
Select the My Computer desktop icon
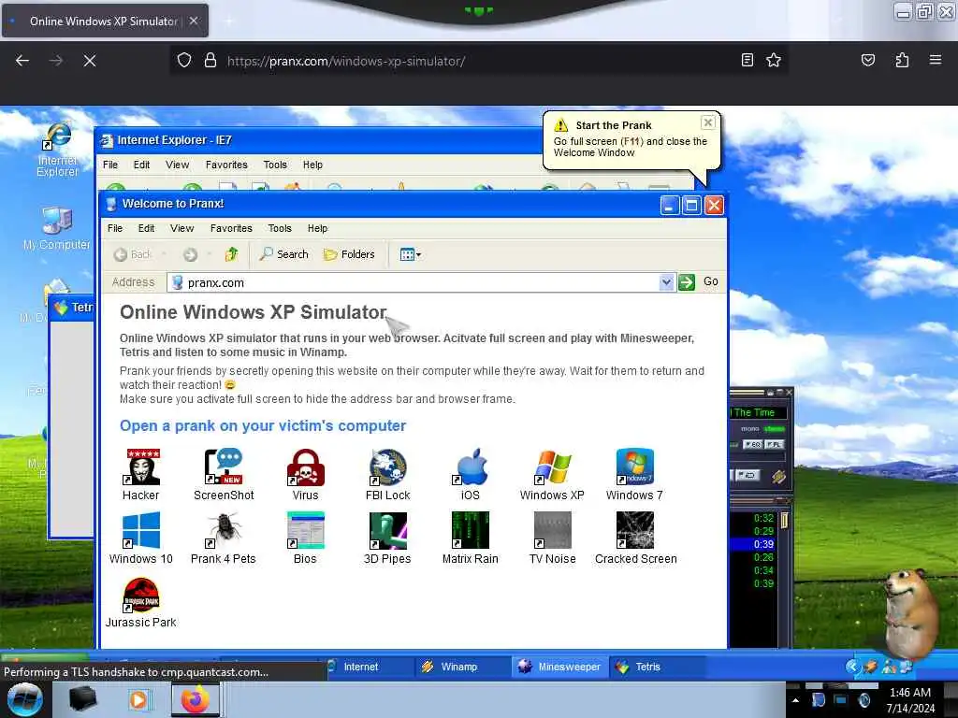coord(57,228)
